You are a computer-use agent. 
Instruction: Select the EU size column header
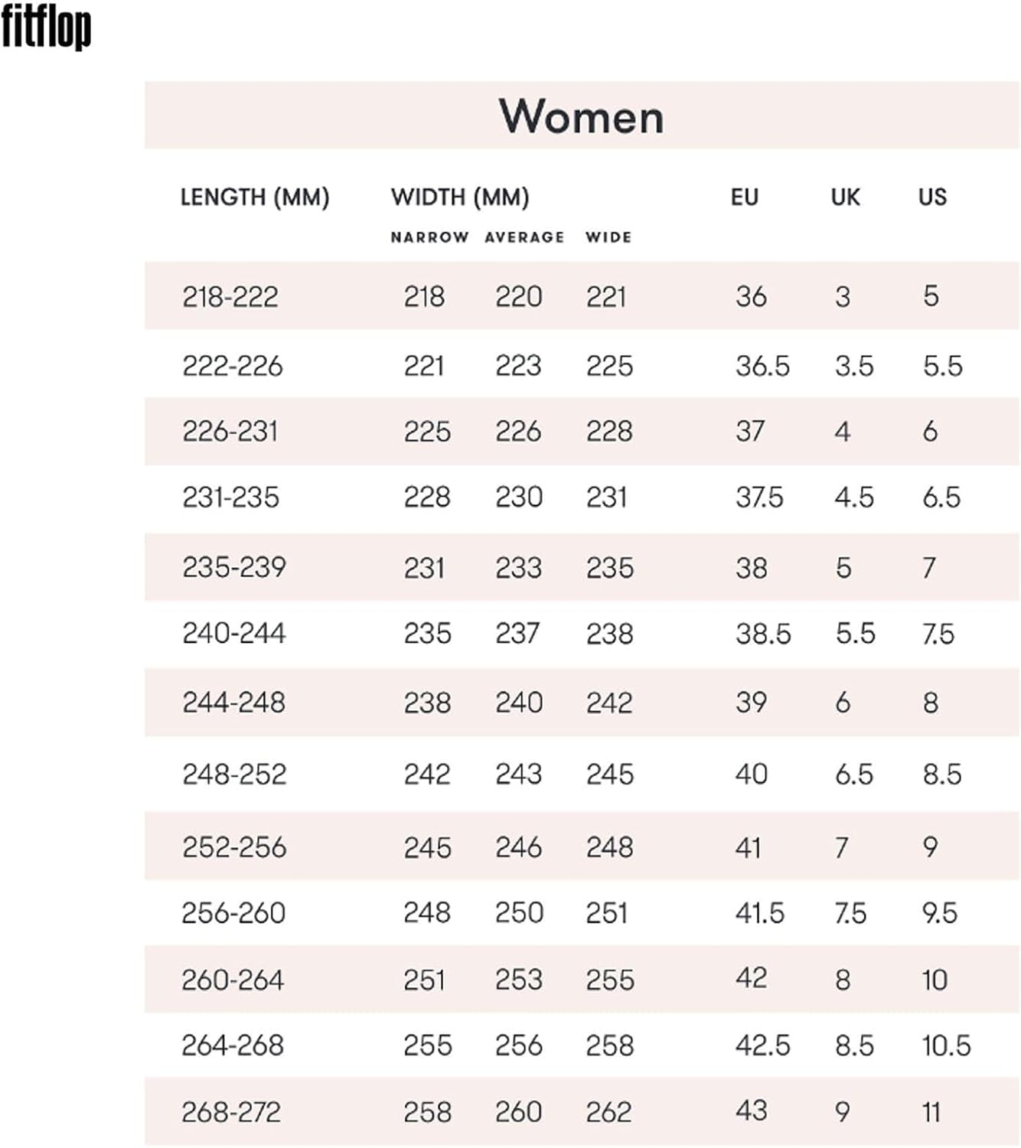(x=744, y=197)
